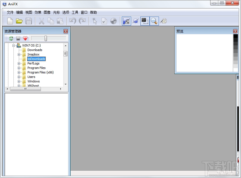Click the planet with orbit ring toolbar icon

pos(136,21)
